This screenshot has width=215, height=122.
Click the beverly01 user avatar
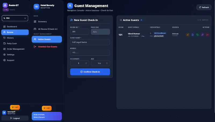pos(4,113)
